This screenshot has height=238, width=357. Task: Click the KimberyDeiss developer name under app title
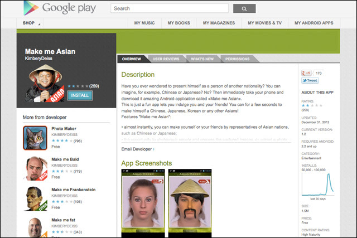[x=38, y=59]
